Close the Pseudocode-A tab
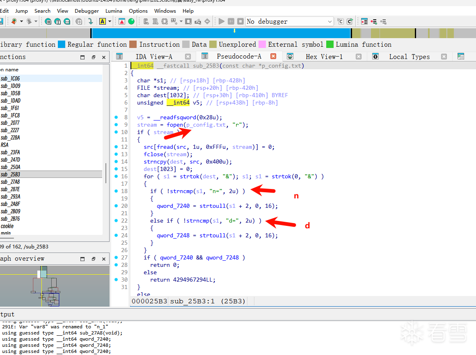The image size is (476, 355). pyautogui.click(x=273, y=57)
